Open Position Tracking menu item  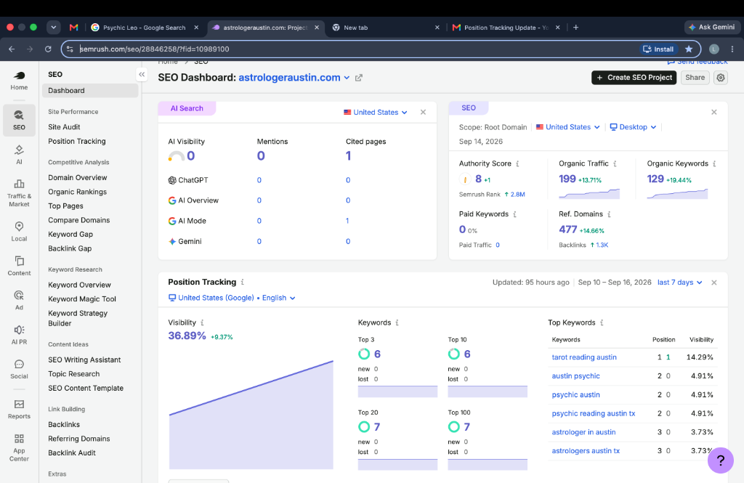[x=77, y=142]
